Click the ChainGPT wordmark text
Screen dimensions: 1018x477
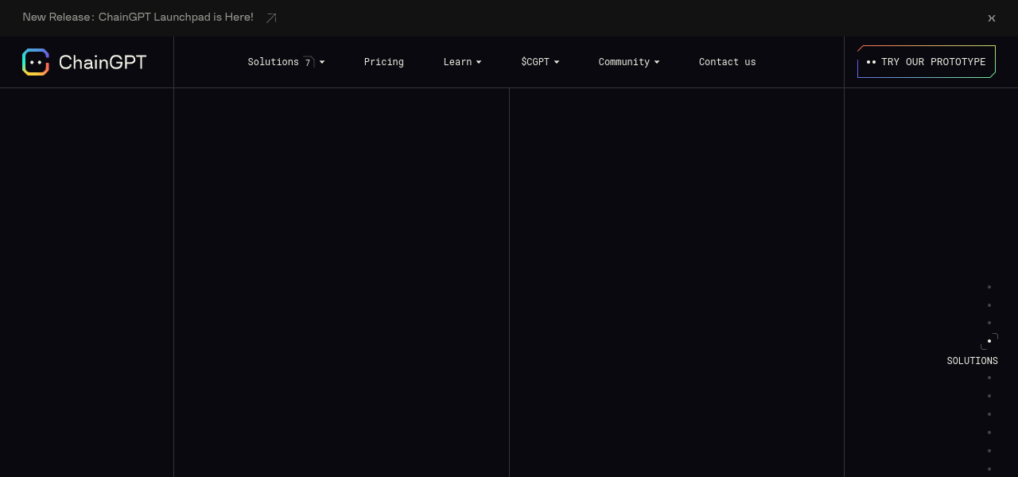click(103, 62)
